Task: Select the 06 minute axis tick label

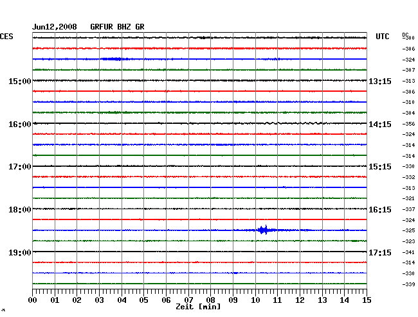Action: pyautogui.click(x=166, y=300)
